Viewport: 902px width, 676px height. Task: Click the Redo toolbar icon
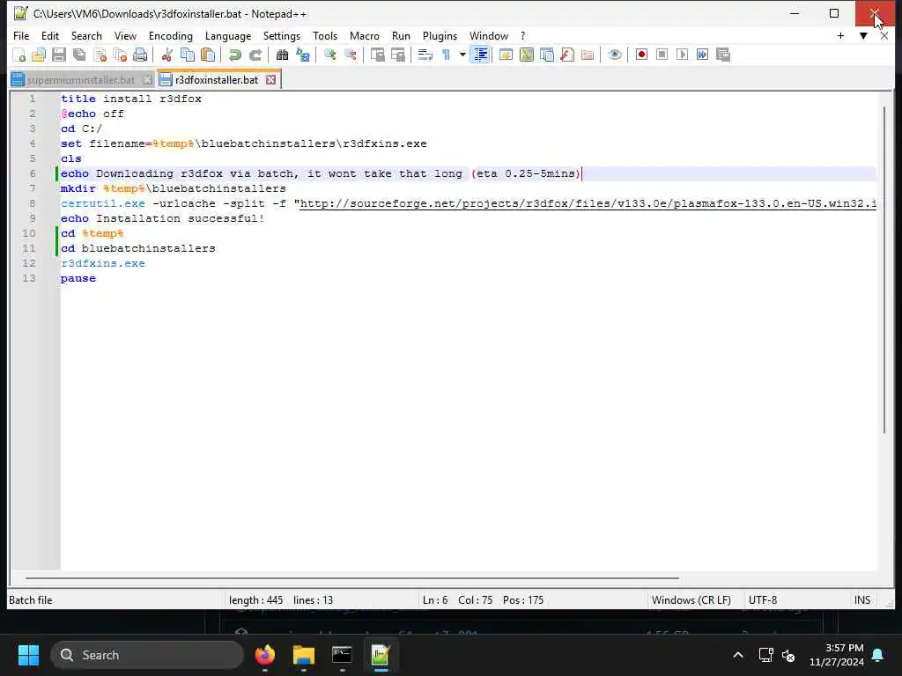click(255, 55)
